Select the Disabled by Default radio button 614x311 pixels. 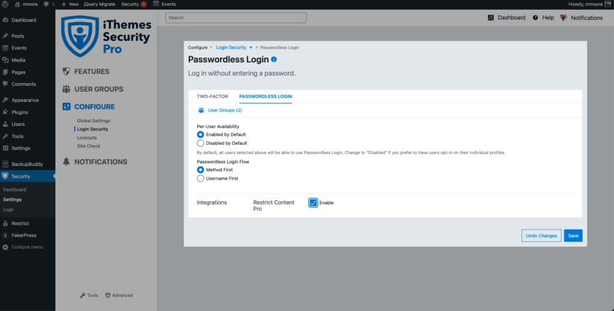[x=200, y=143]
